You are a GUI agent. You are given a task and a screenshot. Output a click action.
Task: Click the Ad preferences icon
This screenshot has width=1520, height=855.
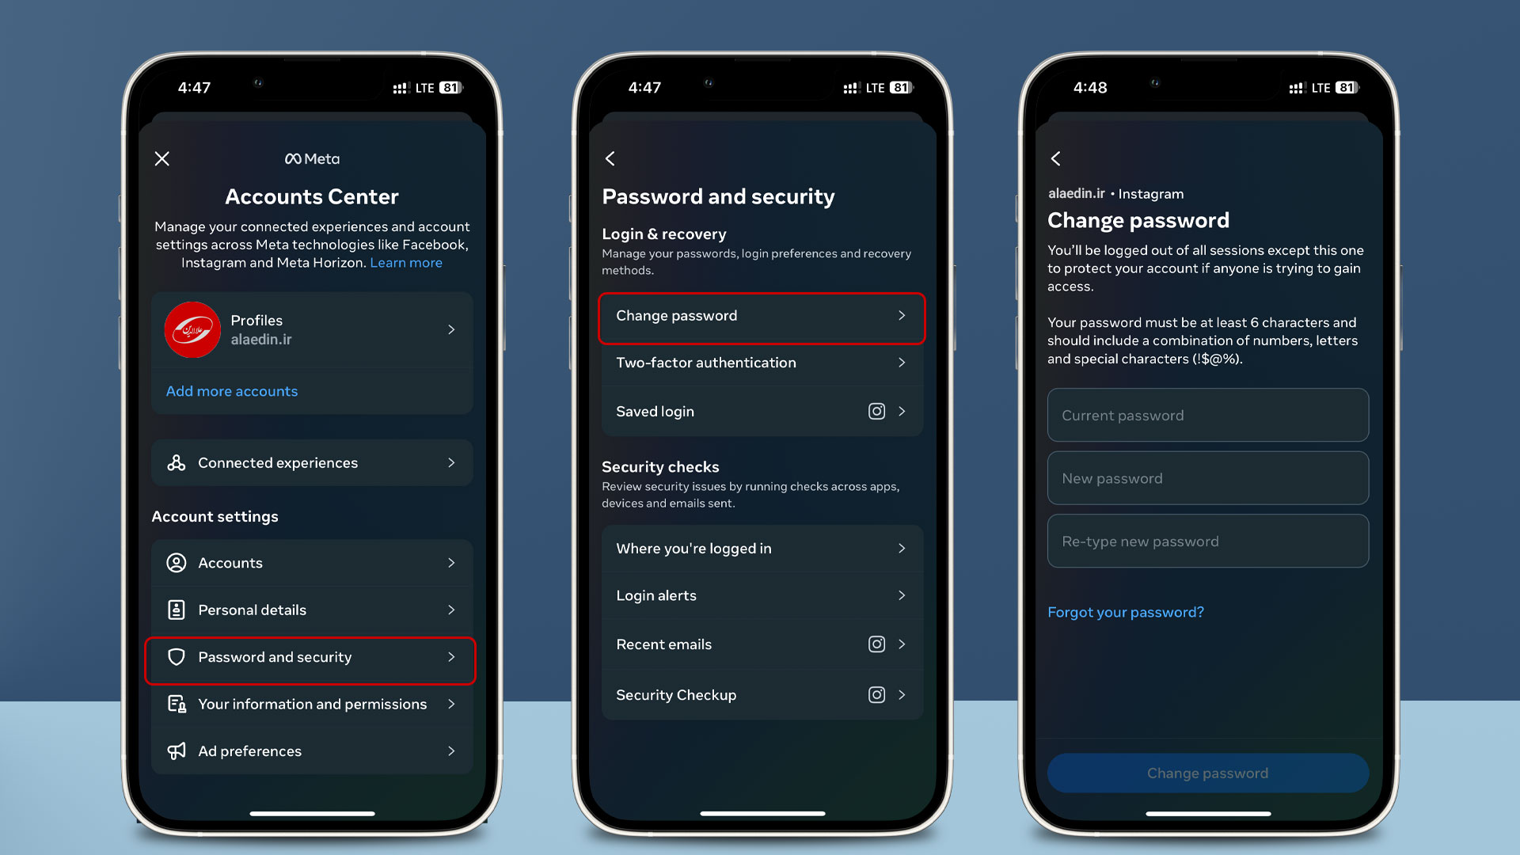[x=176, y=750]
